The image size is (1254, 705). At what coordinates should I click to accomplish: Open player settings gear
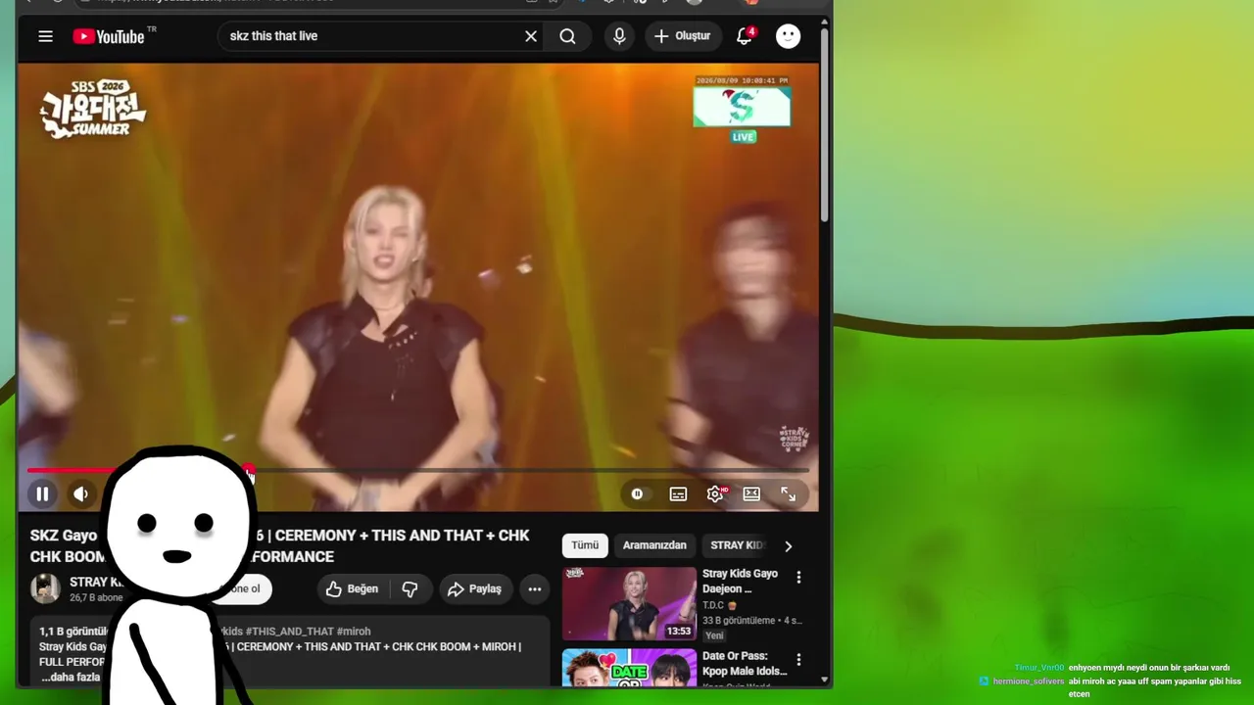click(x=715, y=494)
